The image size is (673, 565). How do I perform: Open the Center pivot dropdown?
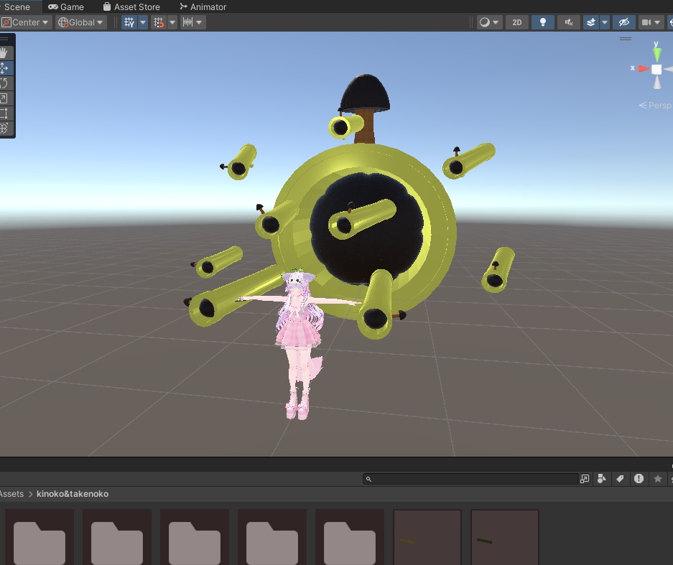[x=25, y=22]
